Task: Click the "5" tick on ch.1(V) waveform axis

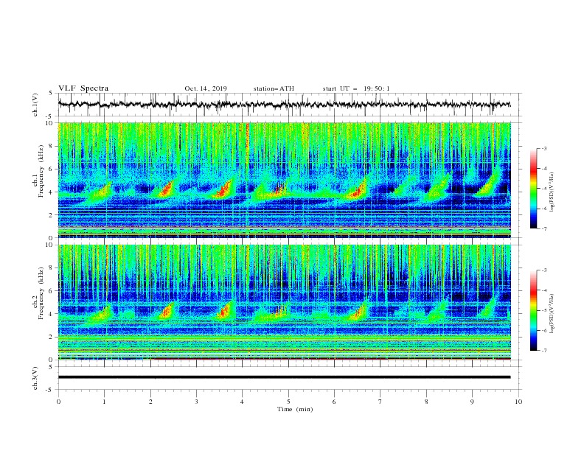Action: [x=51, y=93]
